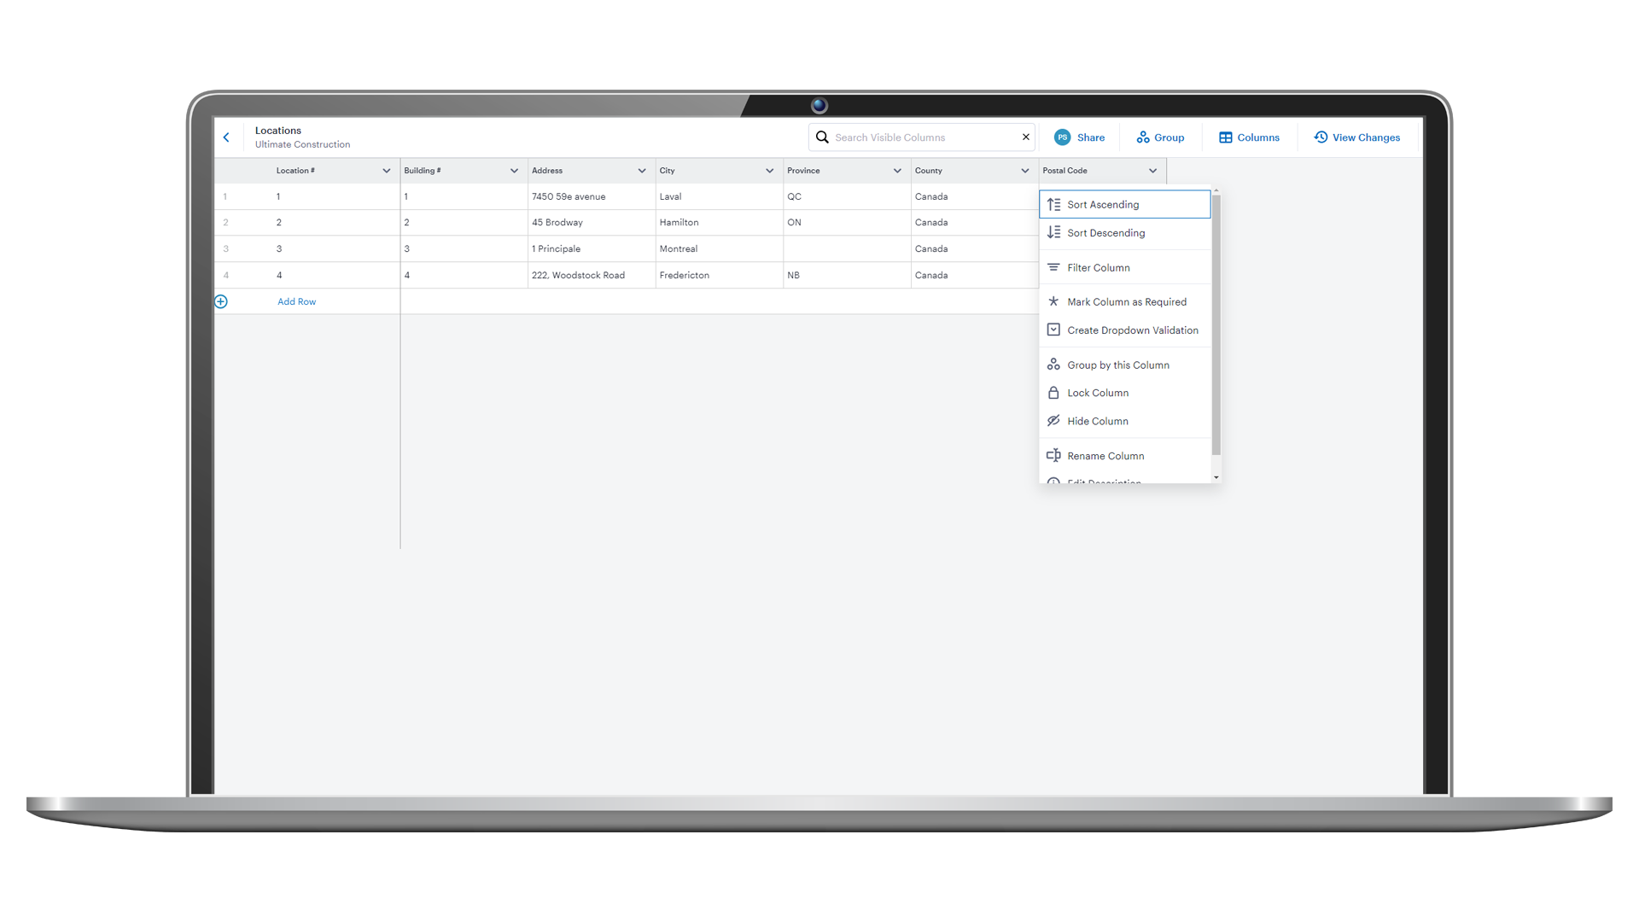Collapse the Postal Code column menu chevron
Image resolution: width=1639 pixels, height=922 pixels.
pos(1152,171)
